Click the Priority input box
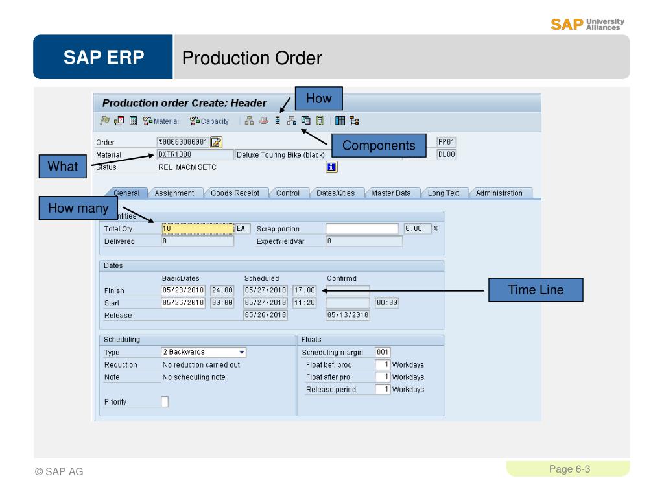The image size is (664, 498). pyautogui.click(x=165, y=401)
